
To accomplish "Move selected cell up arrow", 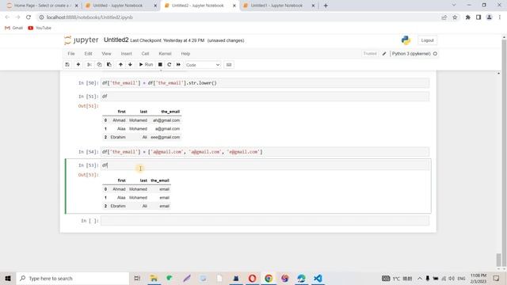I will [120, 65].
